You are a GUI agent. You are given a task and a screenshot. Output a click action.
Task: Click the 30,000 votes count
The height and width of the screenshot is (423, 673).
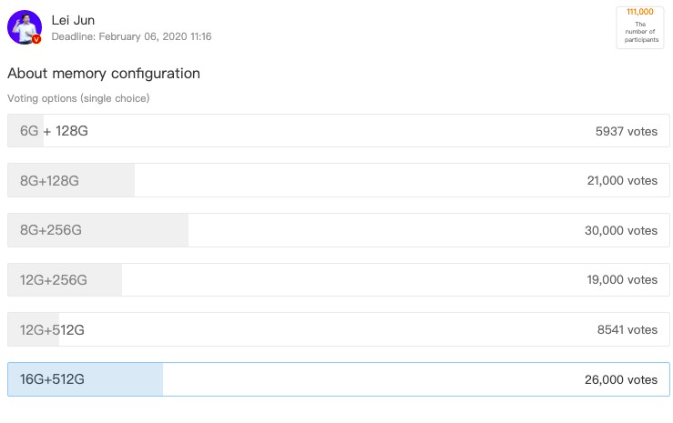click(620, 230)
